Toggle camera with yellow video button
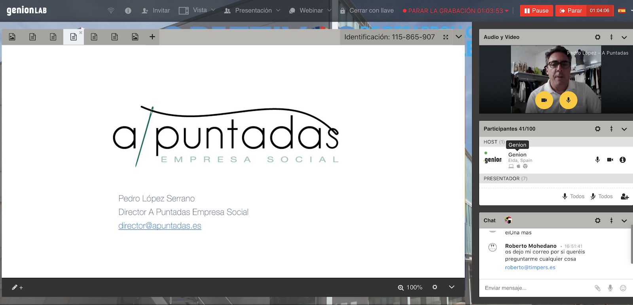 tap(544, 100)
